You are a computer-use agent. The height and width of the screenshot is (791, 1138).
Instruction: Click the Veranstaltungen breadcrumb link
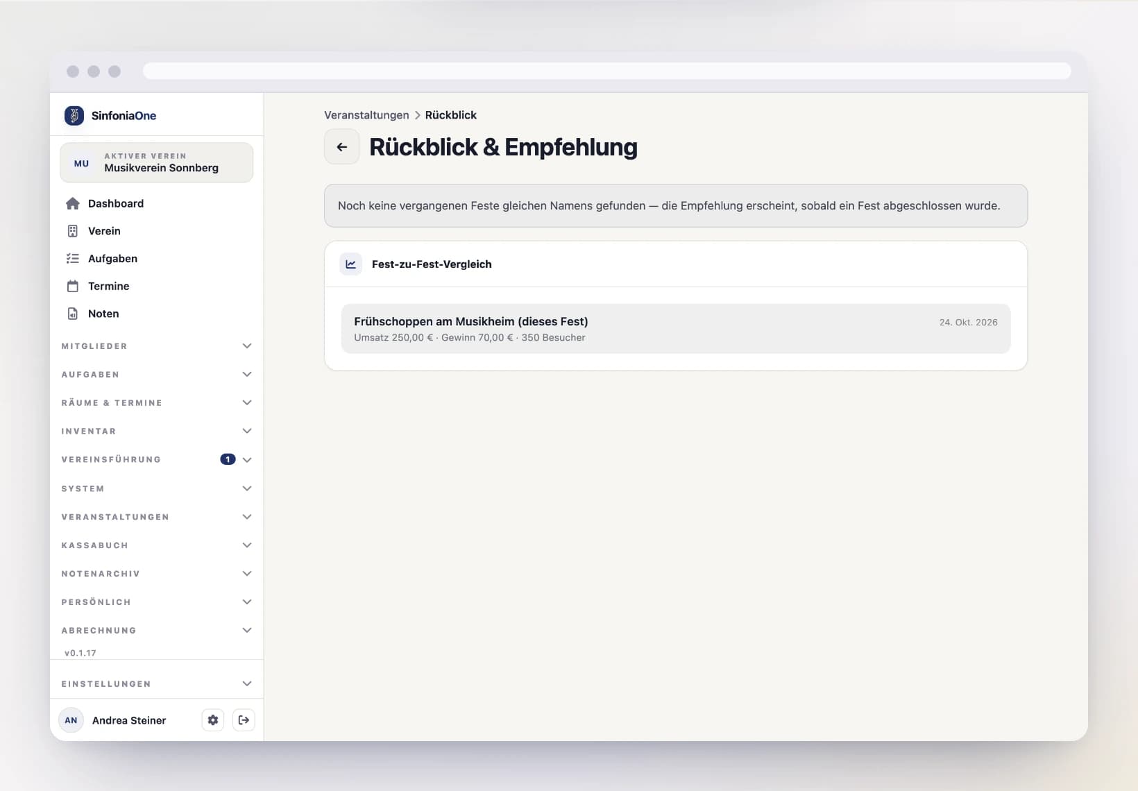(x=366, y=115)
